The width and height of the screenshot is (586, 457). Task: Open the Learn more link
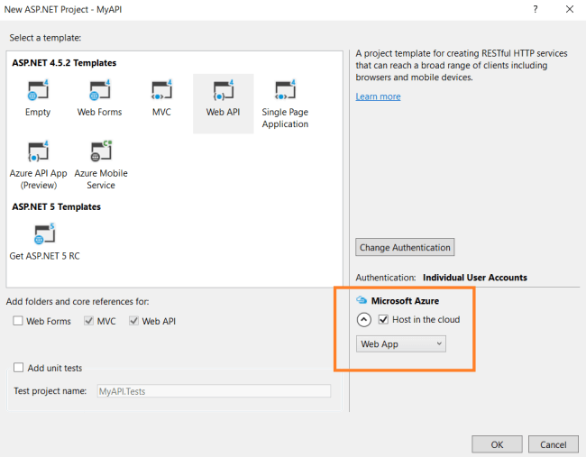coord(378,96)
